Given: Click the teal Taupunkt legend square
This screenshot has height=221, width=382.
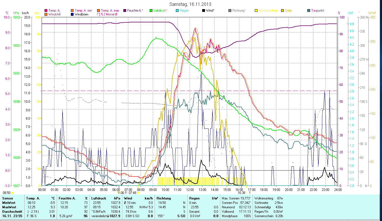Looking at the screenshot, I should click(309, 11).
